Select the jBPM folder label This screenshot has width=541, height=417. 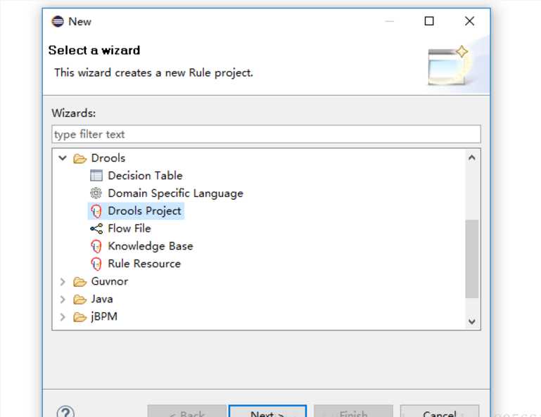[104, 316]
